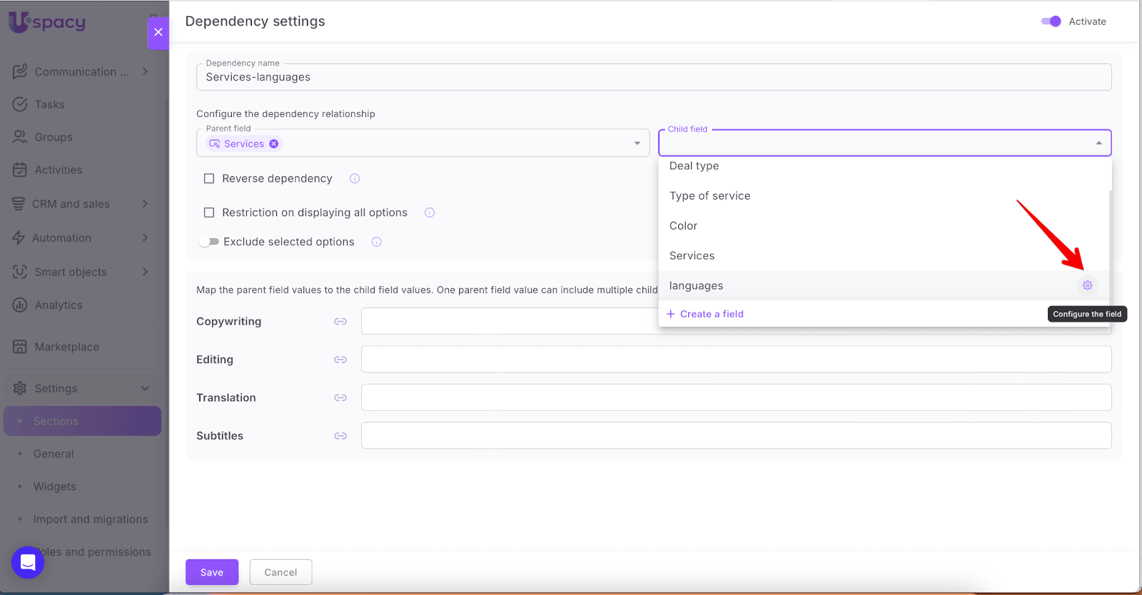Screen dimensions: 1142x595
Task: Open the Parent field dropdown arrow
Action: [x=637, y=143]
